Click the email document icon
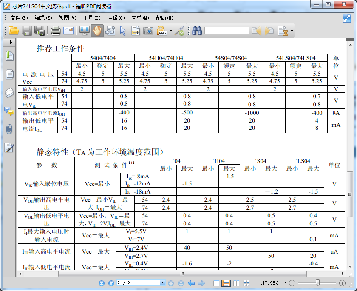The image size is (357, 291). pos(68,31)
